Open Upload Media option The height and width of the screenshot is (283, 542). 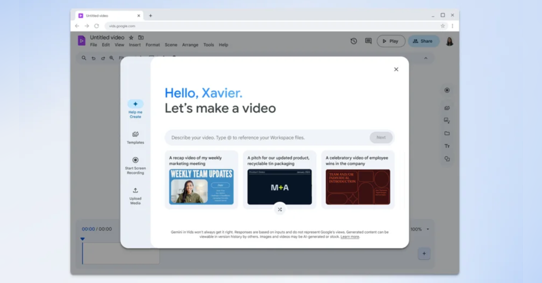pos(135,190)
